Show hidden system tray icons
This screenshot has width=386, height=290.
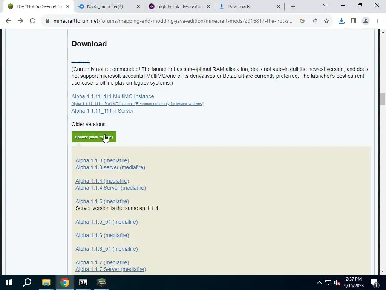pos(319,282)
